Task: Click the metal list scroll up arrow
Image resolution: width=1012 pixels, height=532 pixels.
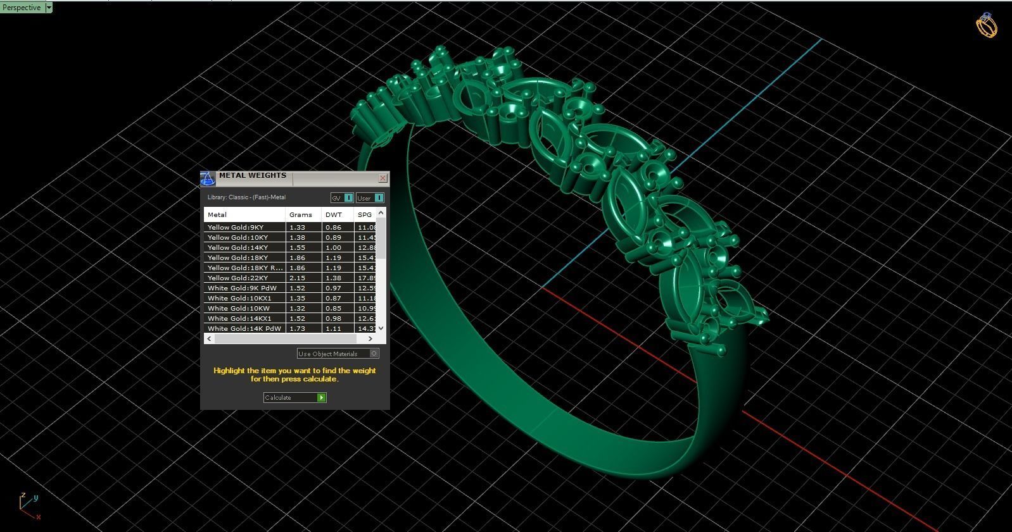Action: (x=381, y=213)
